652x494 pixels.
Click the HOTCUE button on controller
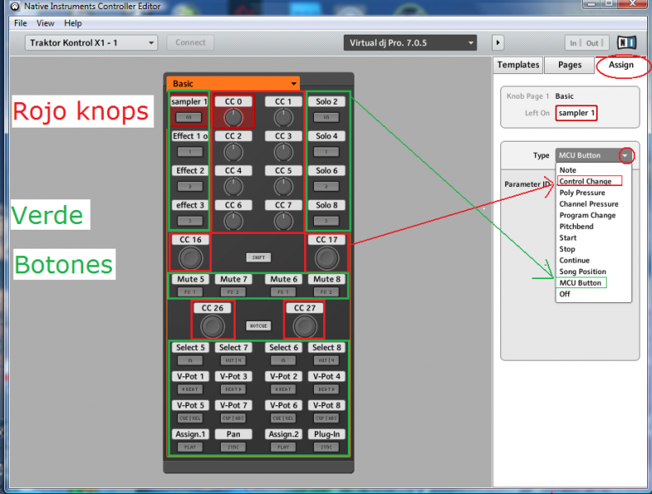(258, 326)
